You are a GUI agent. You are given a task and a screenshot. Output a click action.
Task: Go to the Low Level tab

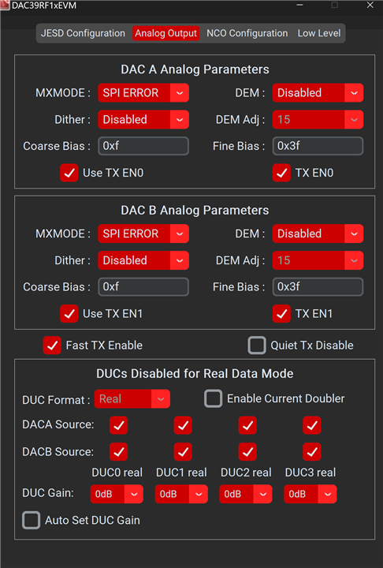tap(319, 33)
